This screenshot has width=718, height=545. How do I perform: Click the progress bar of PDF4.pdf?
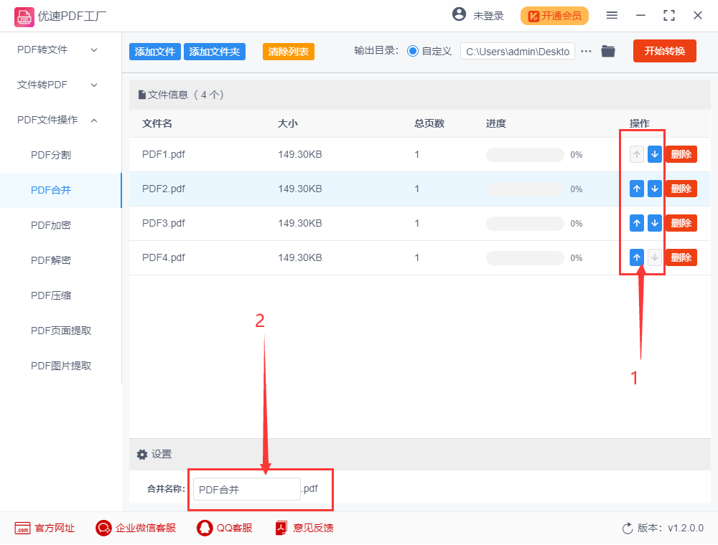(x=525, y=257)
